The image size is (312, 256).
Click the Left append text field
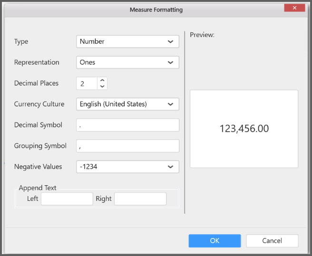point(67,199)
